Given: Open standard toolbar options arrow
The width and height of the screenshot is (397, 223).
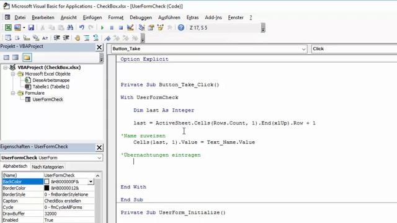Looking at the screenshot, I should coord(263,28).
